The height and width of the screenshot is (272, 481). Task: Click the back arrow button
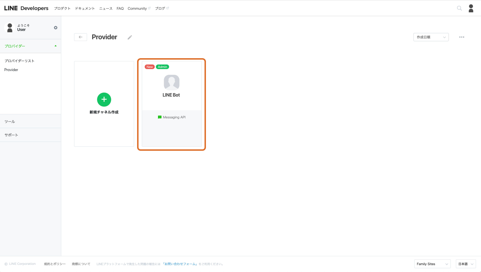[x=81, y=37]
